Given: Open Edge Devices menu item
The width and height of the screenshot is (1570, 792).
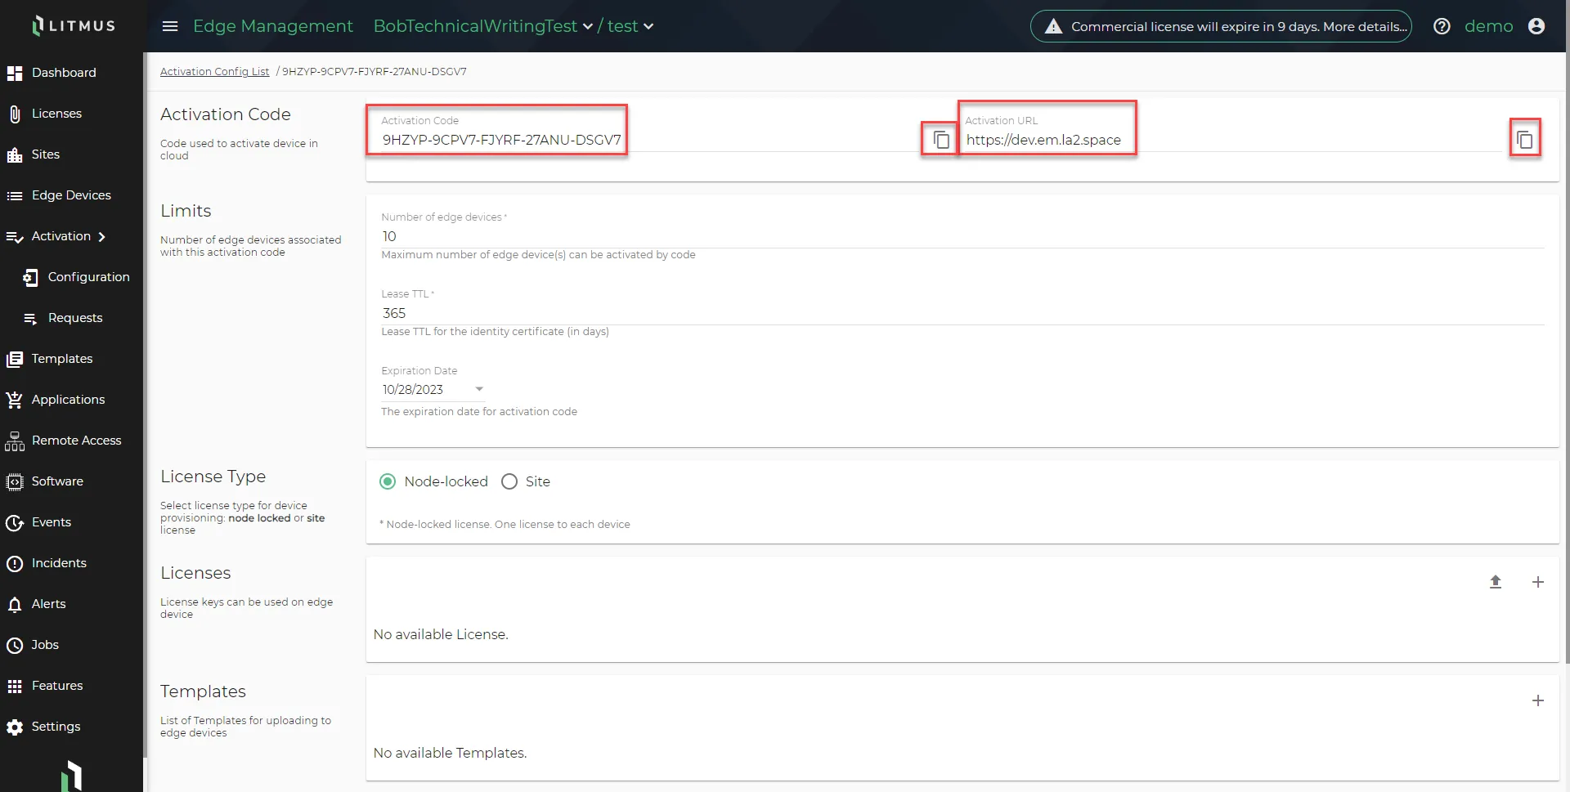Looking at the screenshot, I should coord(72,195).
